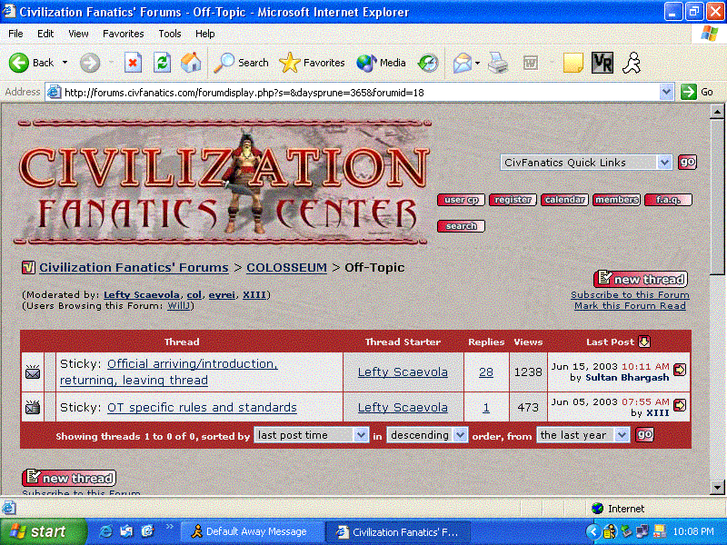Open WillJ user profile link
The image size is (727, 545).
[x=178, y=306]
